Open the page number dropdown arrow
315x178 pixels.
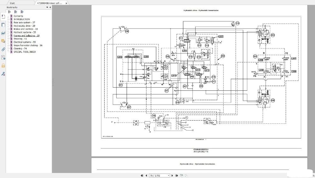pyautogui.click(x=169, y=175)
